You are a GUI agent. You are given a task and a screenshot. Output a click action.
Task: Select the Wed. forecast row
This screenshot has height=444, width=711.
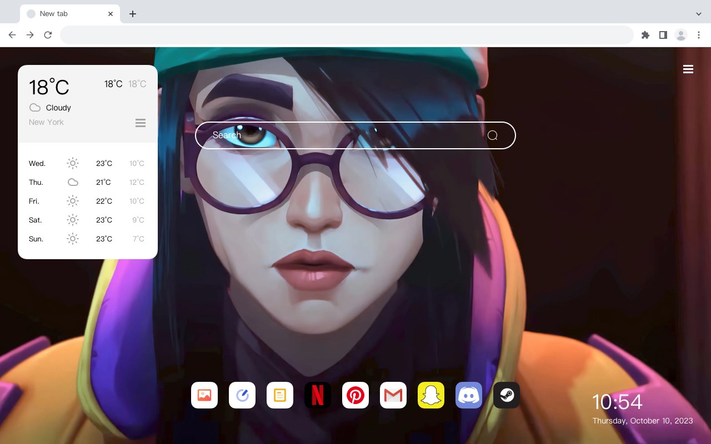[88, 163]
